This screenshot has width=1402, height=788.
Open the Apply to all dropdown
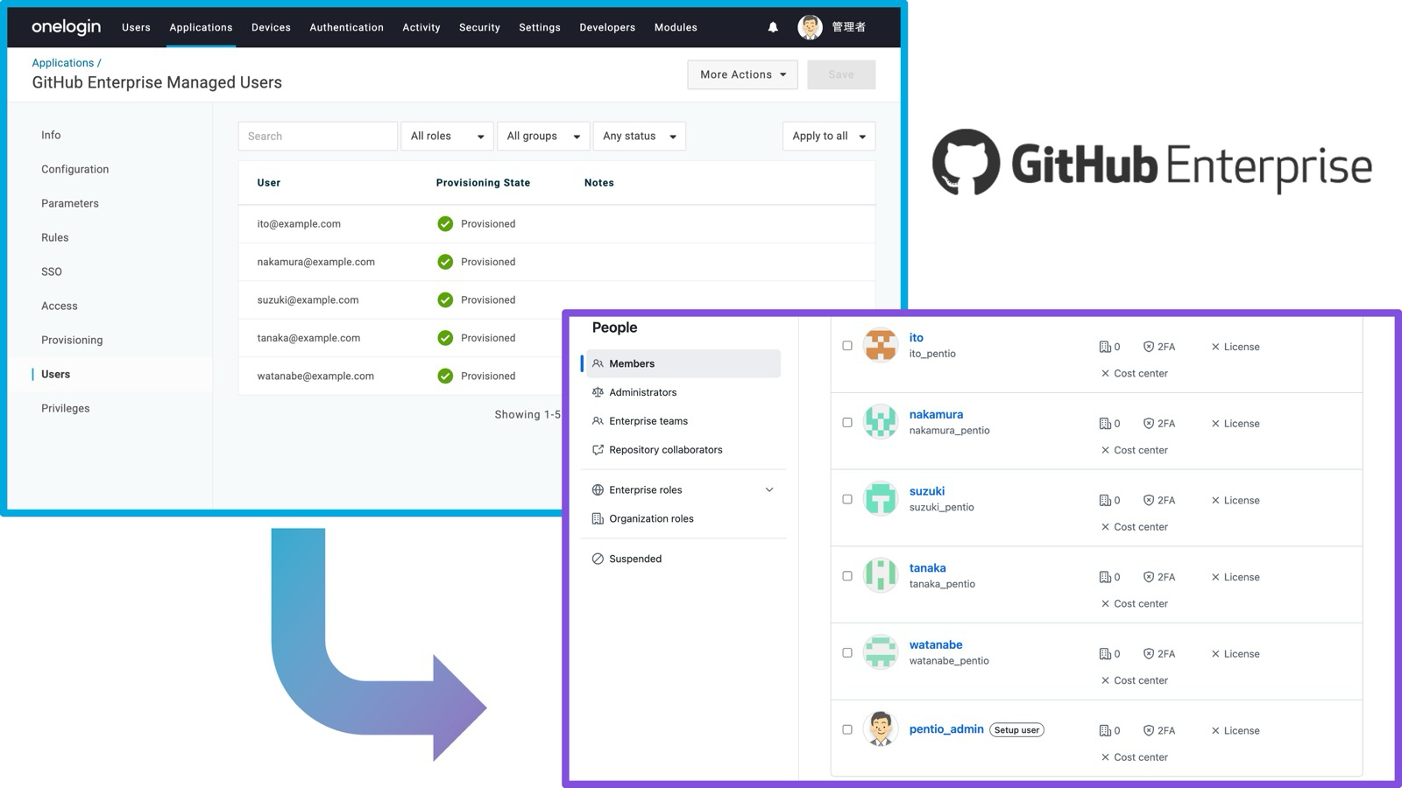pos(828,136)
